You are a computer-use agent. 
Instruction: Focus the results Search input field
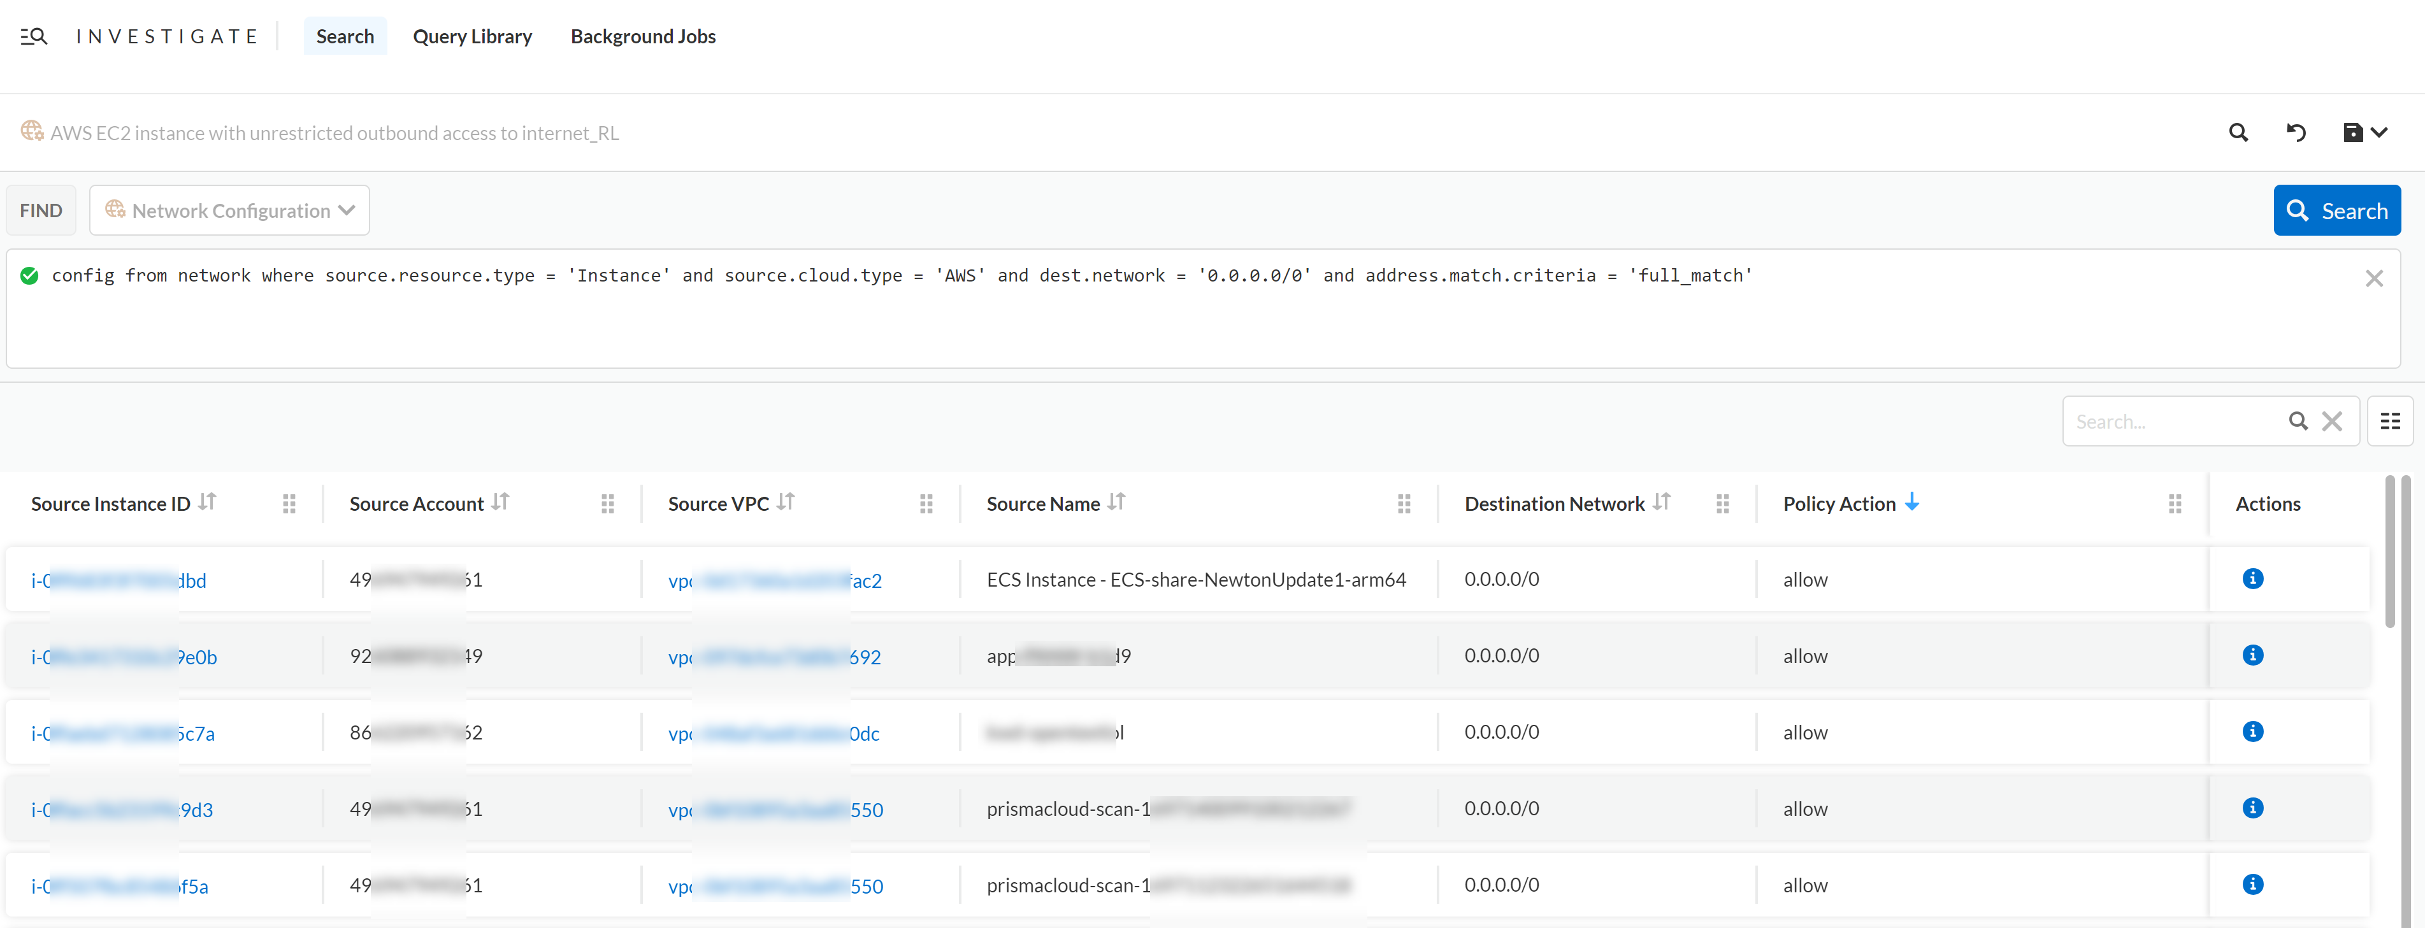pos(2175,422)
